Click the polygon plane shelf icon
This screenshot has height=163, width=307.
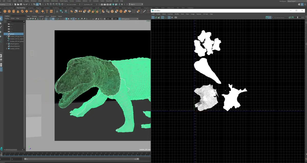point(26,11)
